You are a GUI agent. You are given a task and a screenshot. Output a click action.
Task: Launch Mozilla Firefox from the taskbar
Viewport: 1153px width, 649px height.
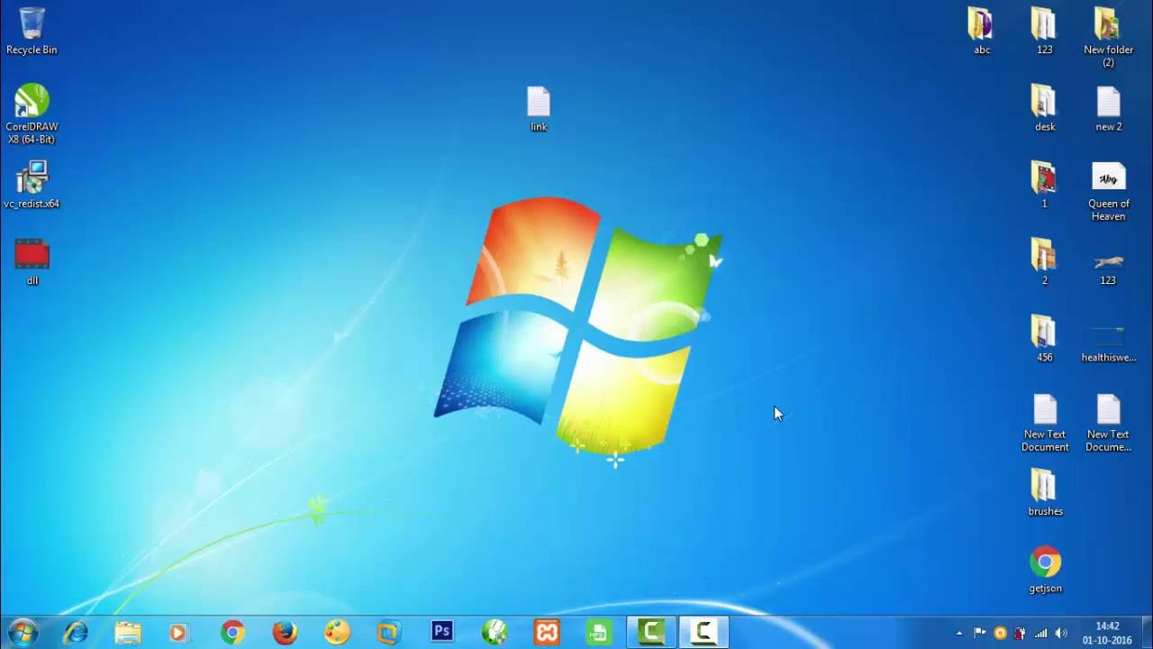[285, 633]
